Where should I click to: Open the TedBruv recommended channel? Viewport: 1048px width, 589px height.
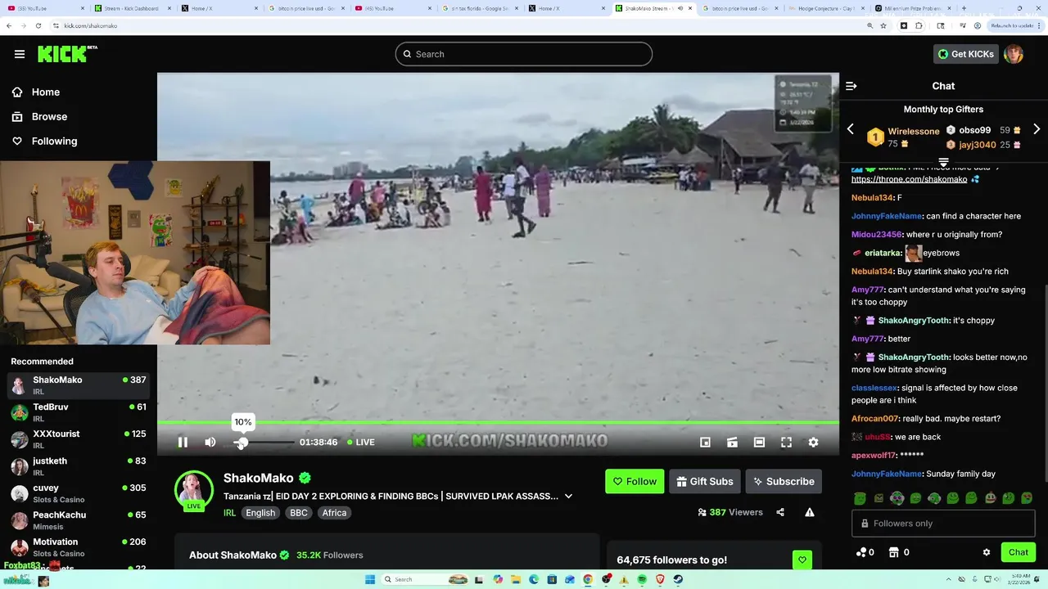[x=79, y=412]
